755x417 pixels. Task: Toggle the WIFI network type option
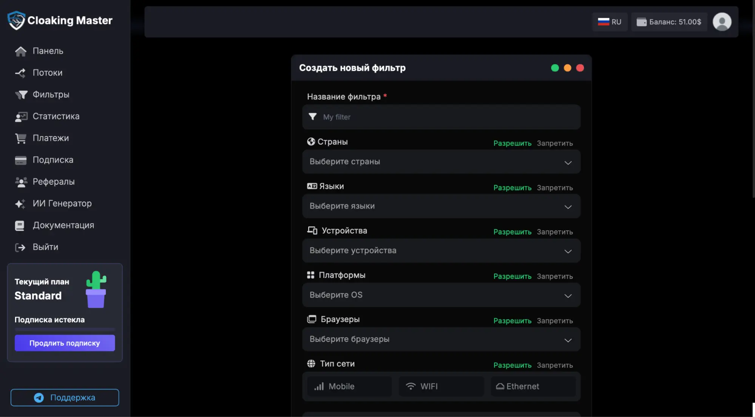coord(441,386)
